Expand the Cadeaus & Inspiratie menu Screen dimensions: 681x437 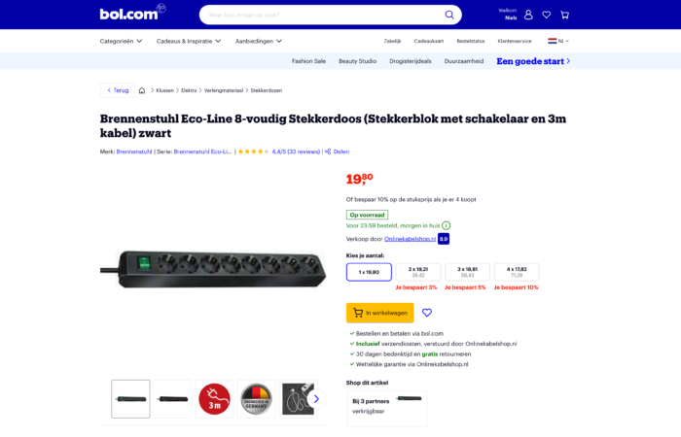[189, 41]
